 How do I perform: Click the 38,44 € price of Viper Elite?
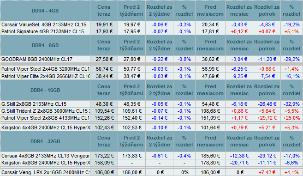(x=104, y=76)
